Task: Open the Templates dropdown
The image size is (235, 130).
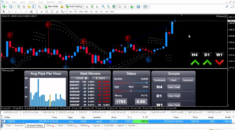Action: point(146,6)
